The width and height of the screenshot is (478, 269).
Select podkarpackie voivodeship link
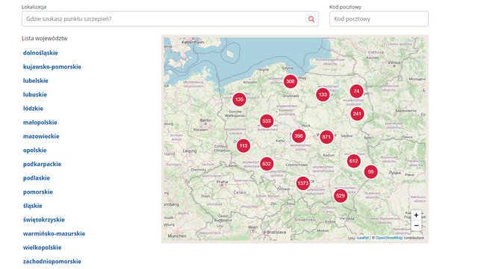pos(42,165)
